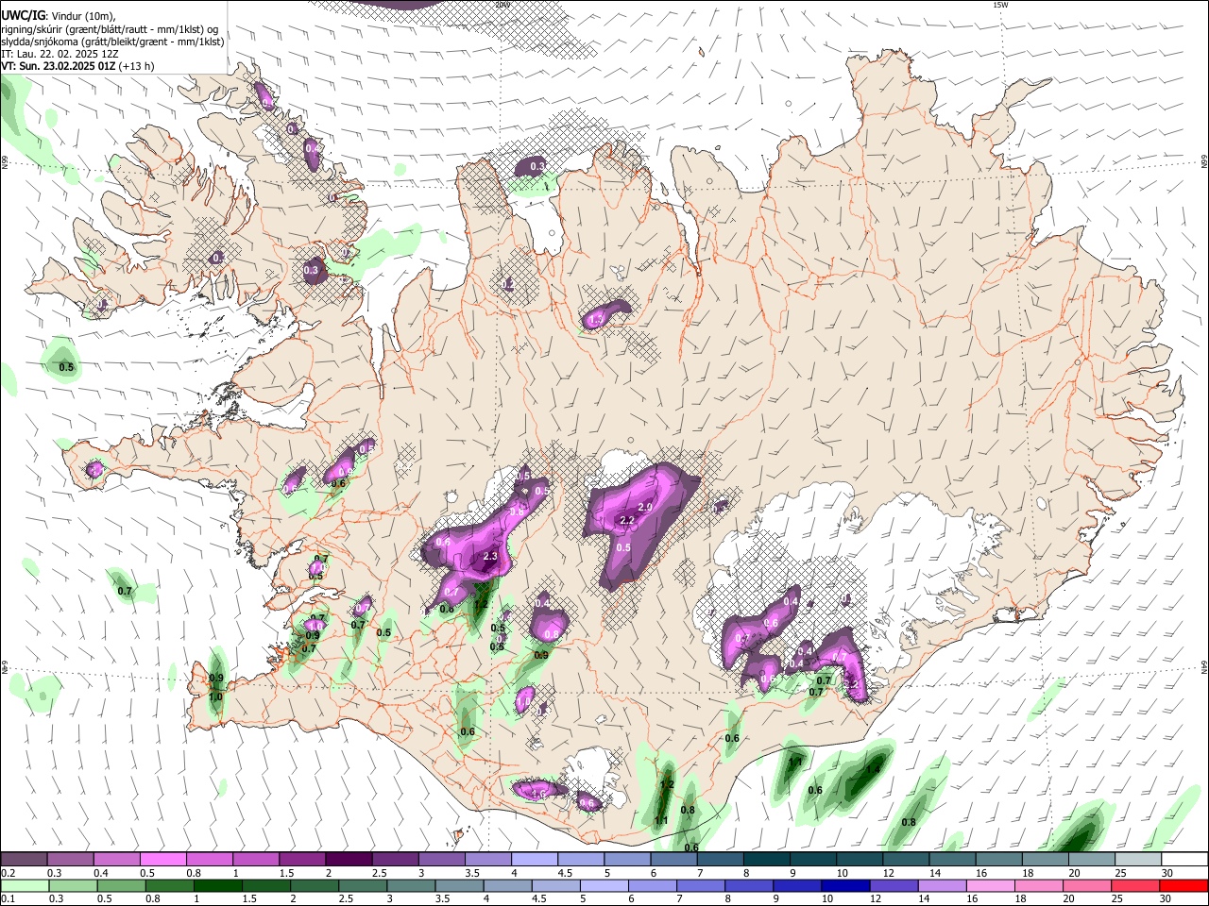Image resolution: width=1209 pixels, height=906 pixels.
Task: Click the darkest green 1–1.5 lower legend swatch
Action: coord(217,885)
